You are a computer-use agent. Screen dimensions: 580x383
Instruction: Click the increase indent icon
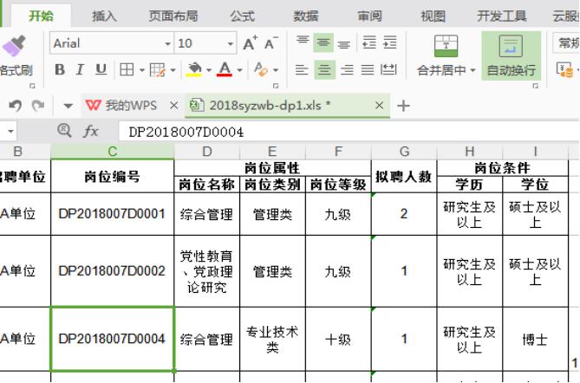(389, 43)
